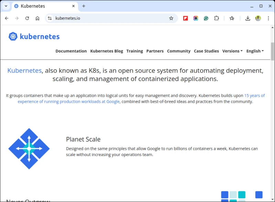Viewport: 275px width, 202px height.
Task: Click the kubernetes wordmark link
Action: 40,36
